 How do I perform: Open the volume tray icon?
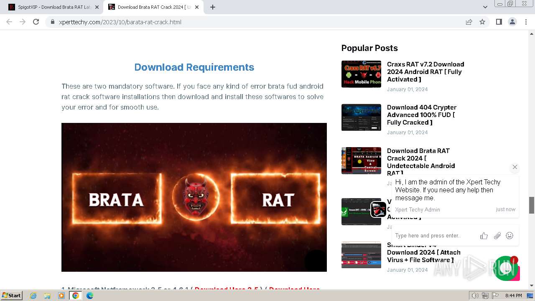tap(475, 296)
